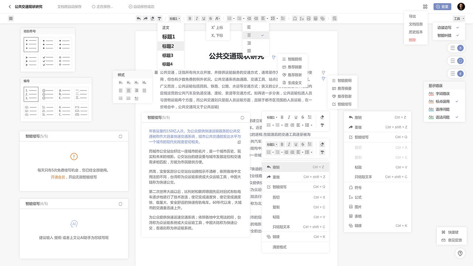Choose 智能提纲 from the AI assistant menu
Image resolution: width=473 pixels, height=266 pixels.
[295, 59]
